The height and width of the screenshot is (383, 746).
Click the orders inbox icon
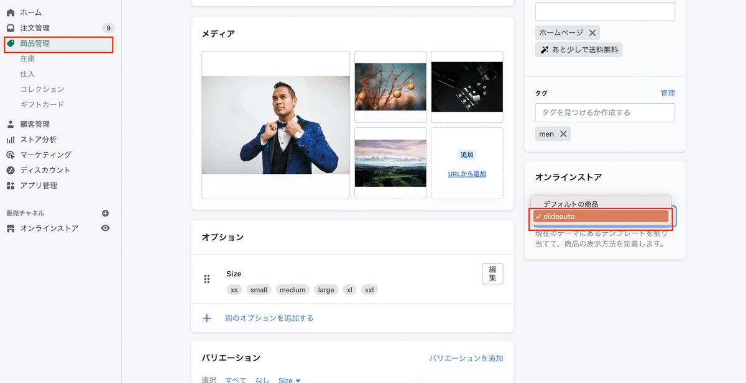11,28
